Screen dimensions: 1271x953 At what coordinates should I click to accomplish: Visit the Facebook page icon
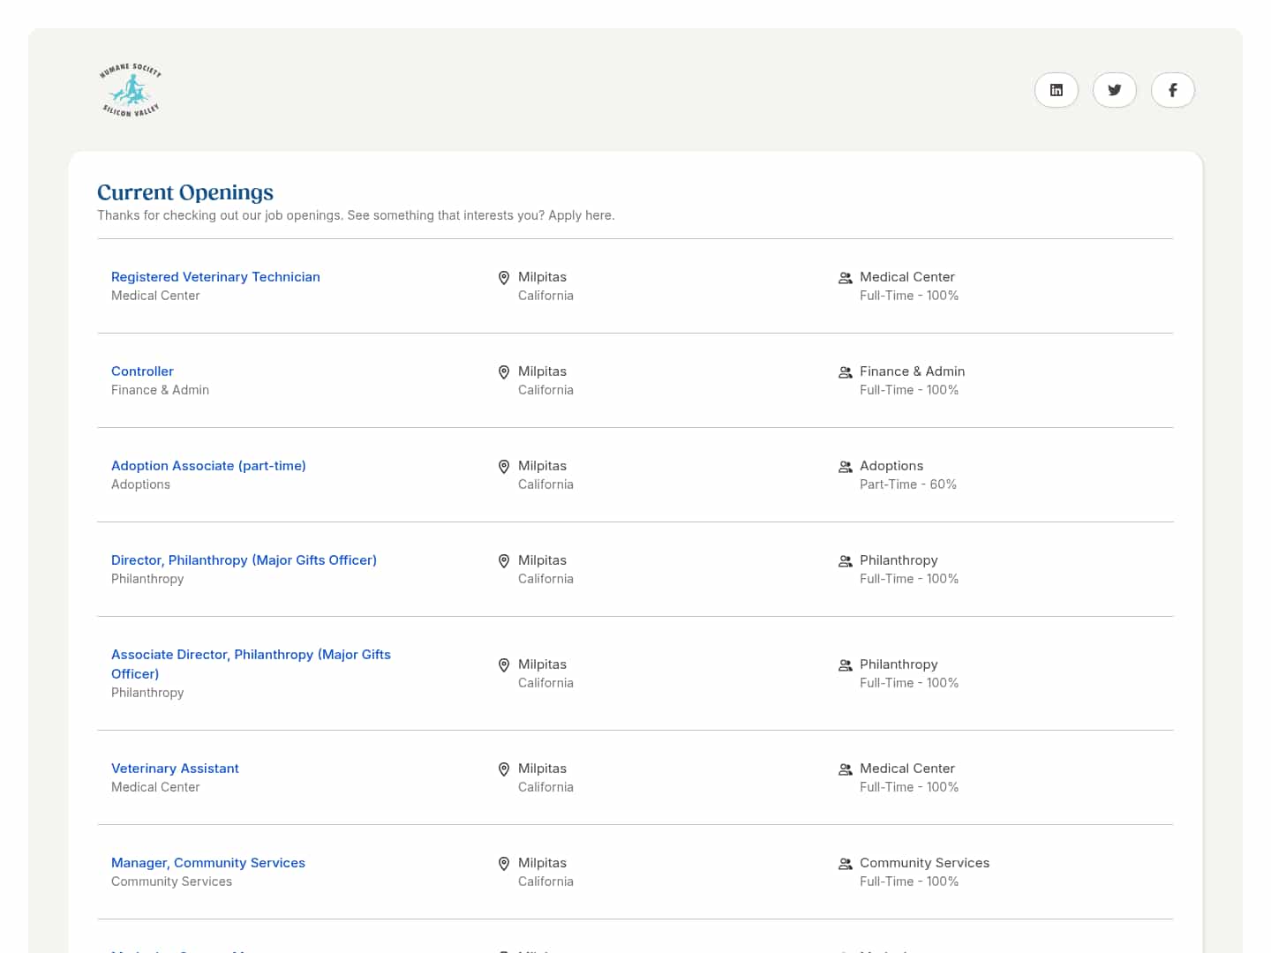tap(1172, 90)
